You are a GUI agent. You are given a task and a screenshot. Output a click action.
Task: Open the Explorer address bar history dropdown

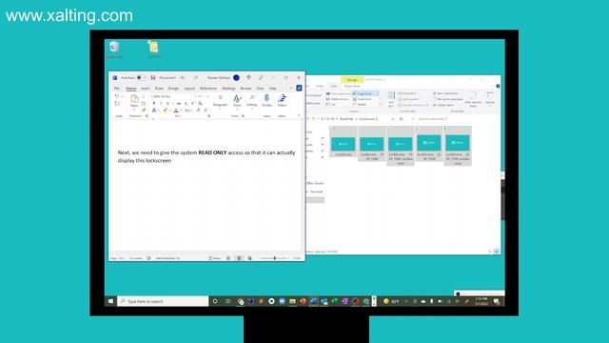click(393, 119)
